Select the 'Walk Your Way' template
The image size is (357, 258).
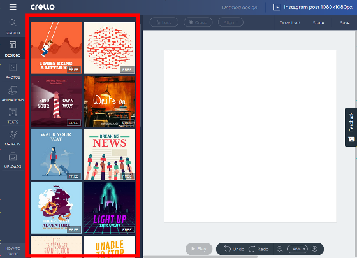pyautogui.click(x=56, y=155)
